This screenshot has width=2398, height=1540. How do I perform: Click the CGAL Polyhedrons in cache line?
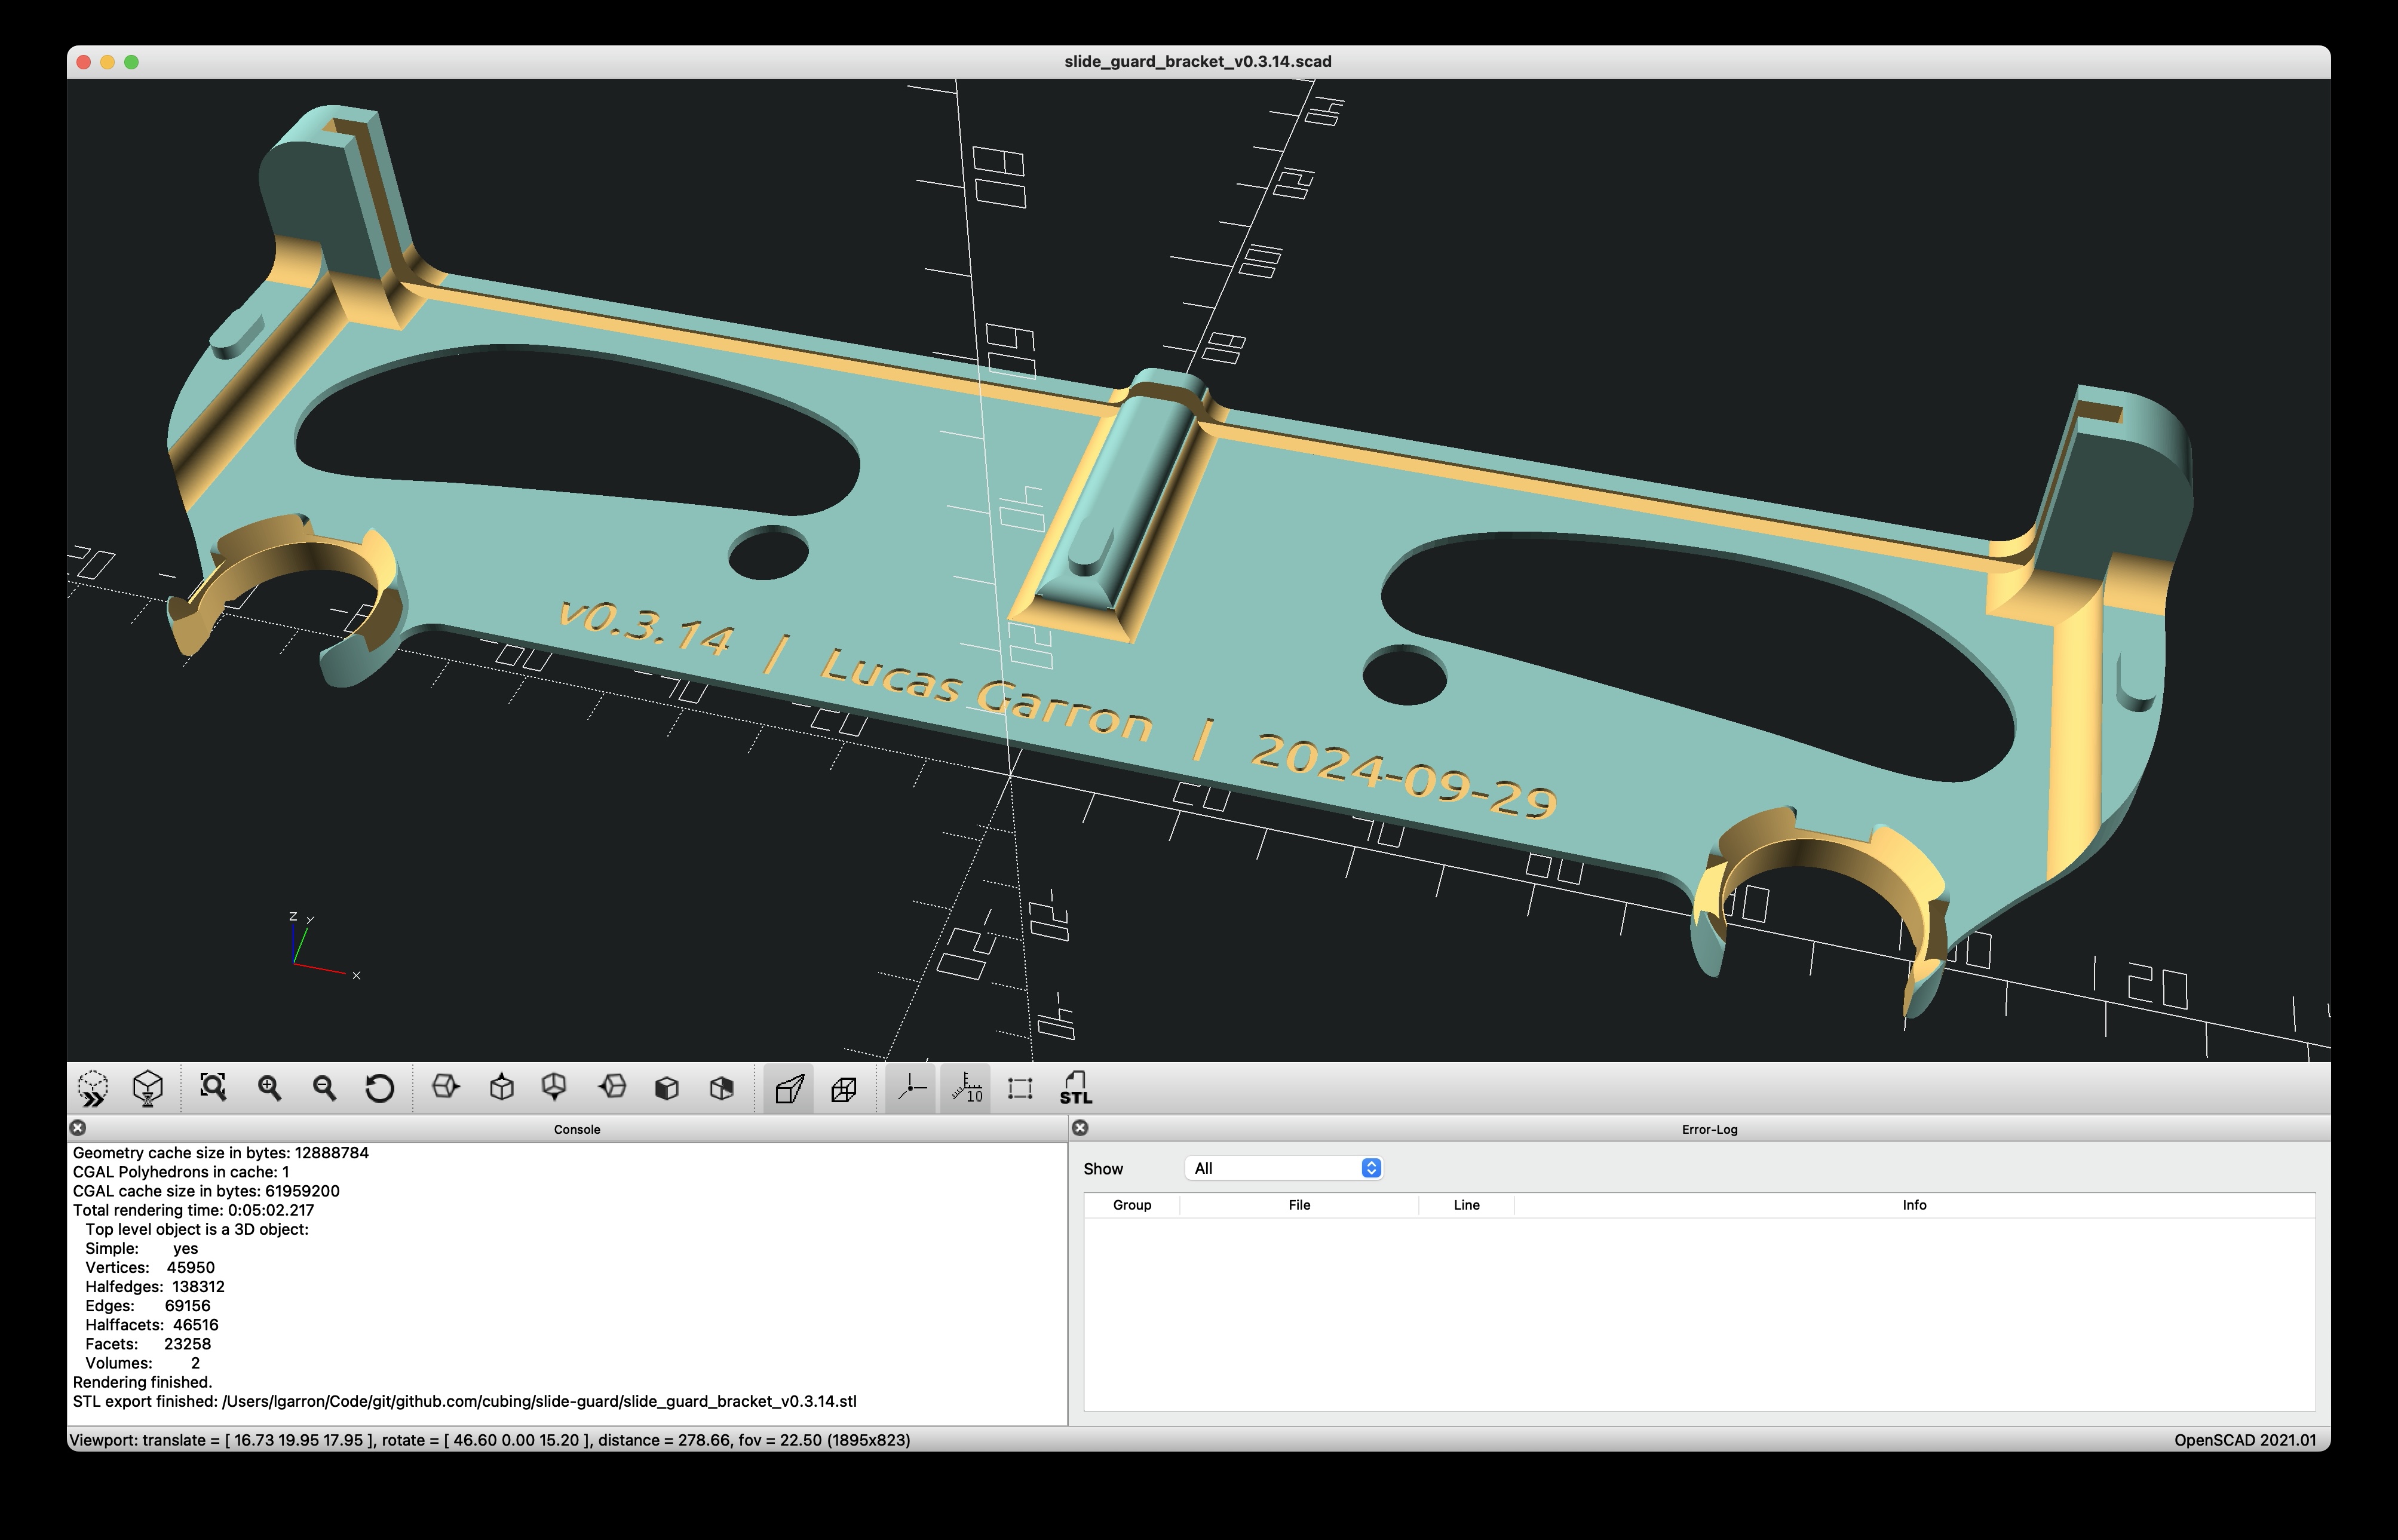click(x=181, y=1172)
